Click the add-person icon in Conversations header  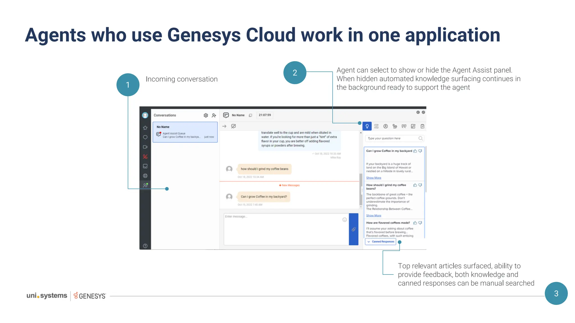(214, 115)
